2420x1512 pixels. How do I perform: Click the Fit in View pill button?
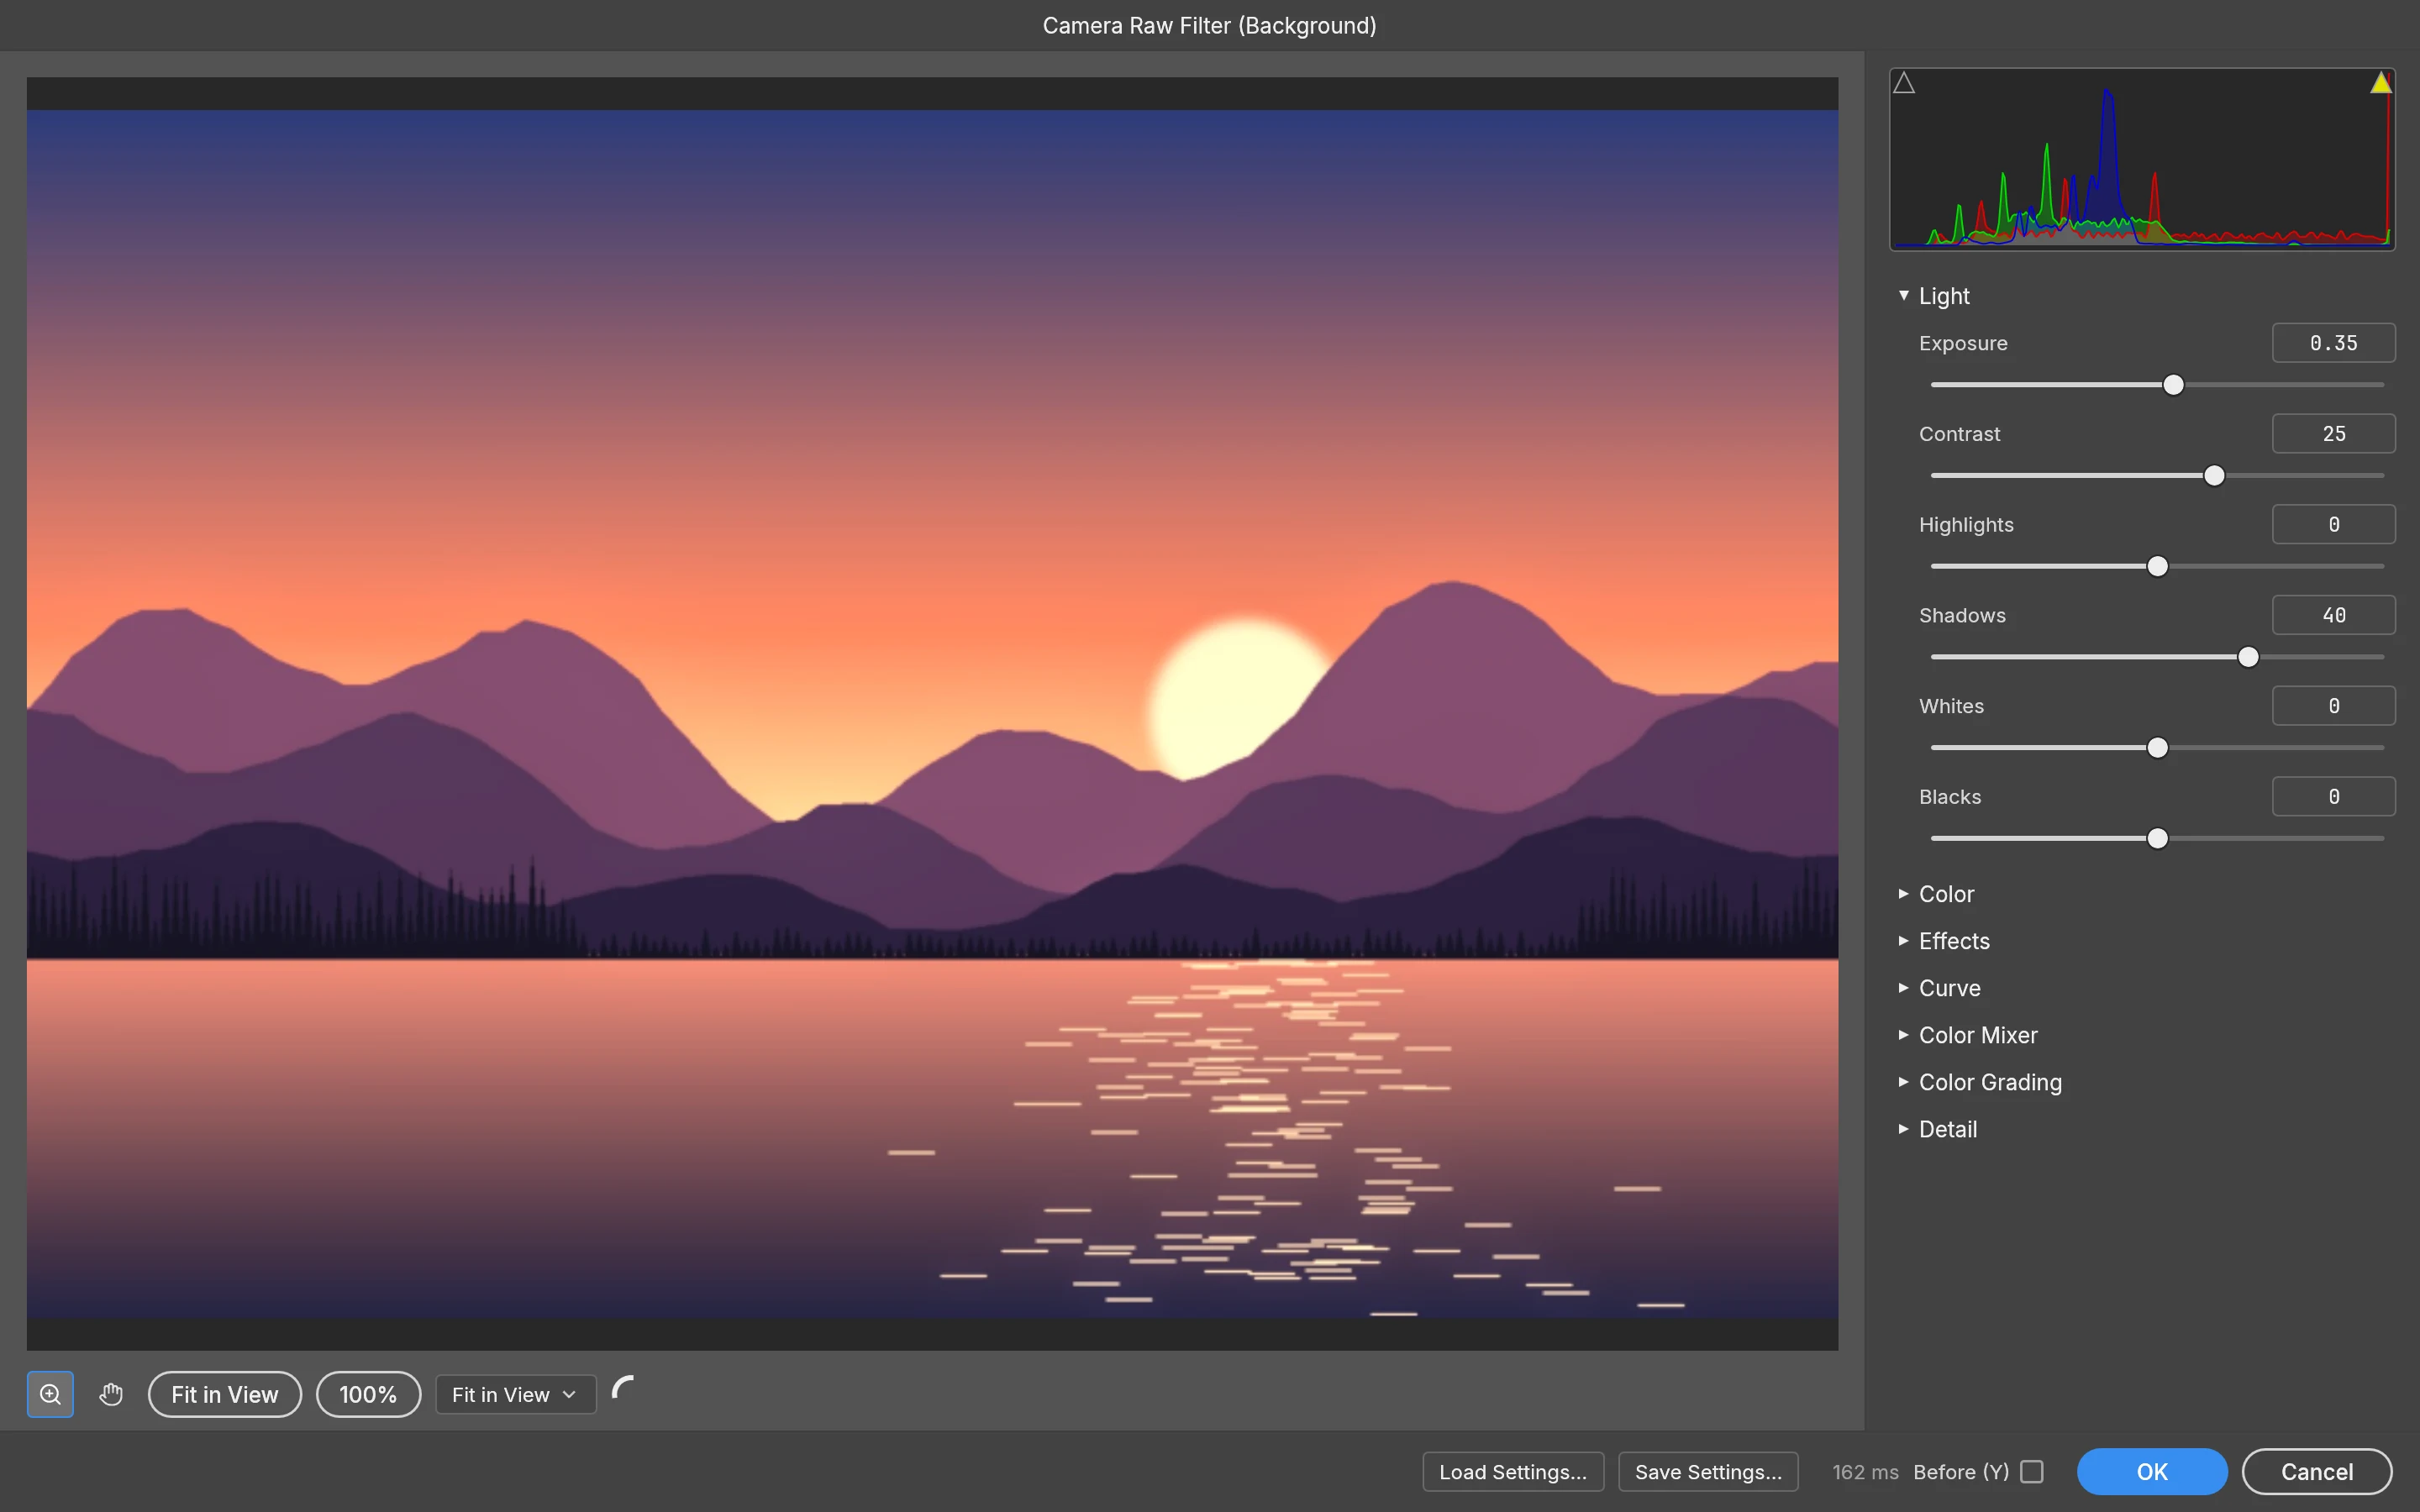tap(225, 1394)
